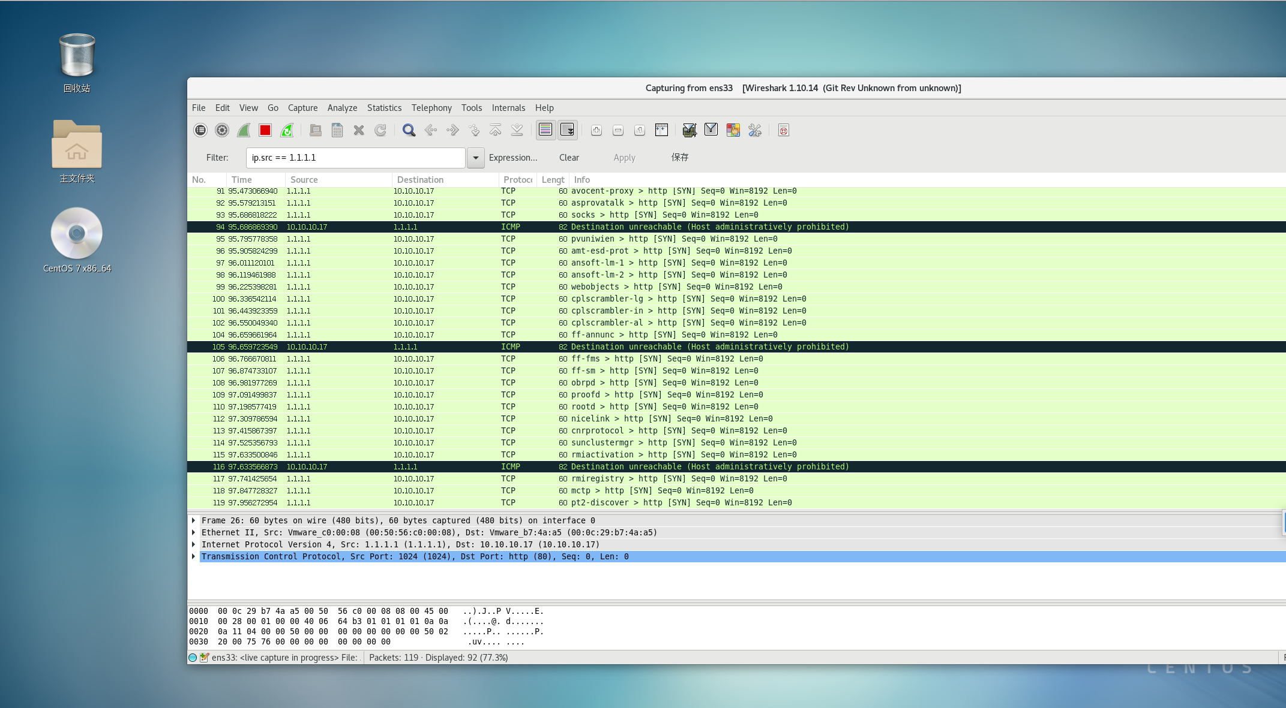Screen dimensions: 1286x708
Task: Stop the running live capture
Action: point(265,130)
